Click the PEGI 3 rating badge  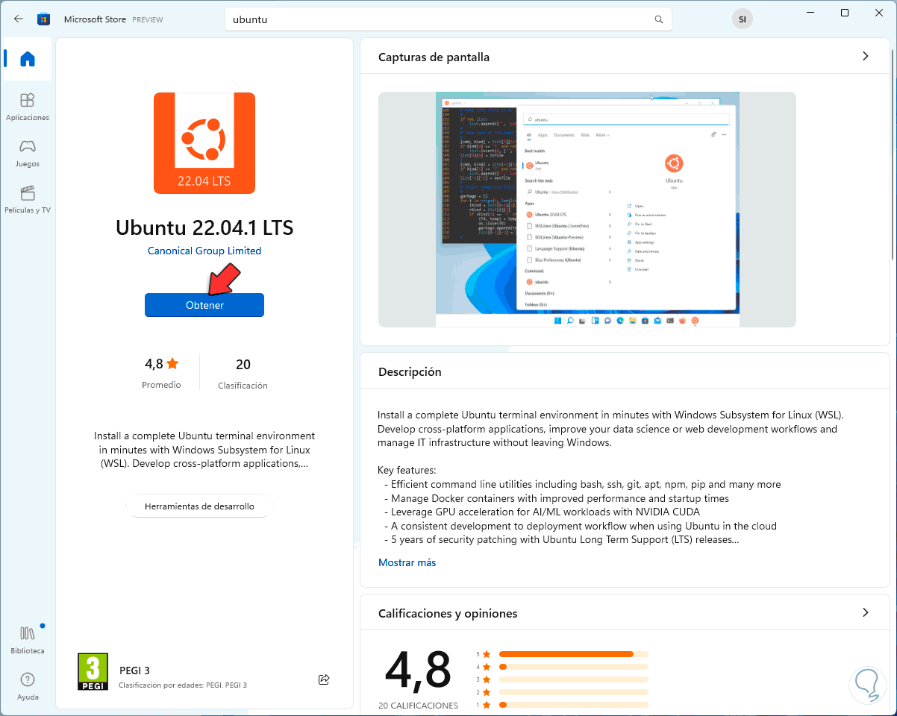pos(93,671)
